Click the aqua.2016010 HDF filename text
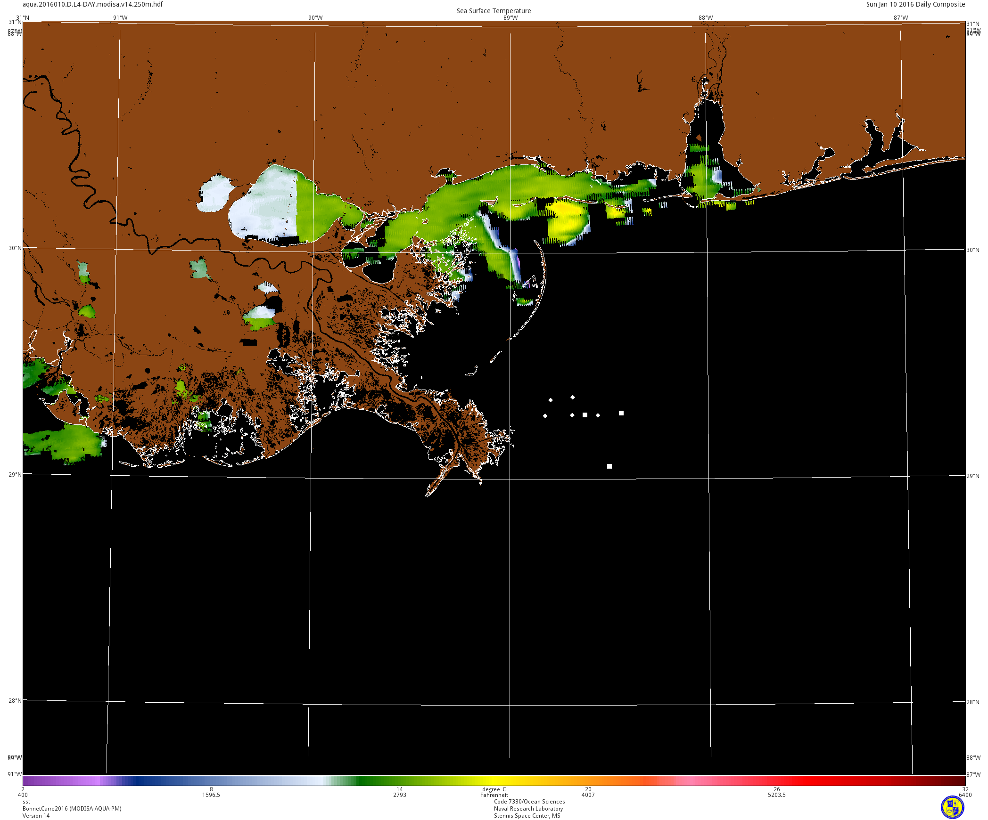The image size is (988, 820). coord(93,4)
